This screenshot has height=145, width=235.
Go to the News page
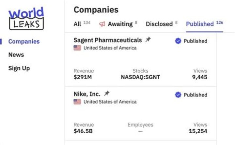point(16,55)
